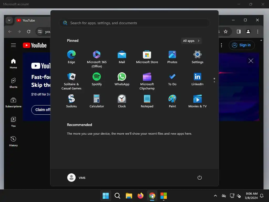Open Chrome profile menu
This screenshot has width=269, height=202.
[x=248, y=32]
